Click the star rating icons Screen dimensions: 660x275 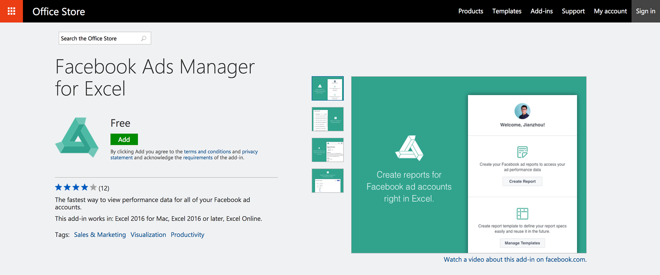click(x=76, y=187)
